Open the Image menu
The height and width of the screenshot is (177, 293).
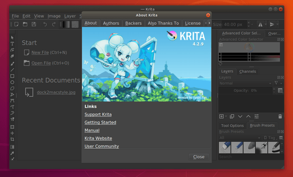(x=54, y=16)
